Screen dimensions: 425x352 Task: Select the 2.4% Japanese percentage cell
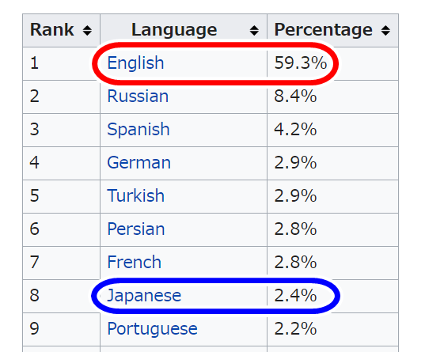coord(332,296)
